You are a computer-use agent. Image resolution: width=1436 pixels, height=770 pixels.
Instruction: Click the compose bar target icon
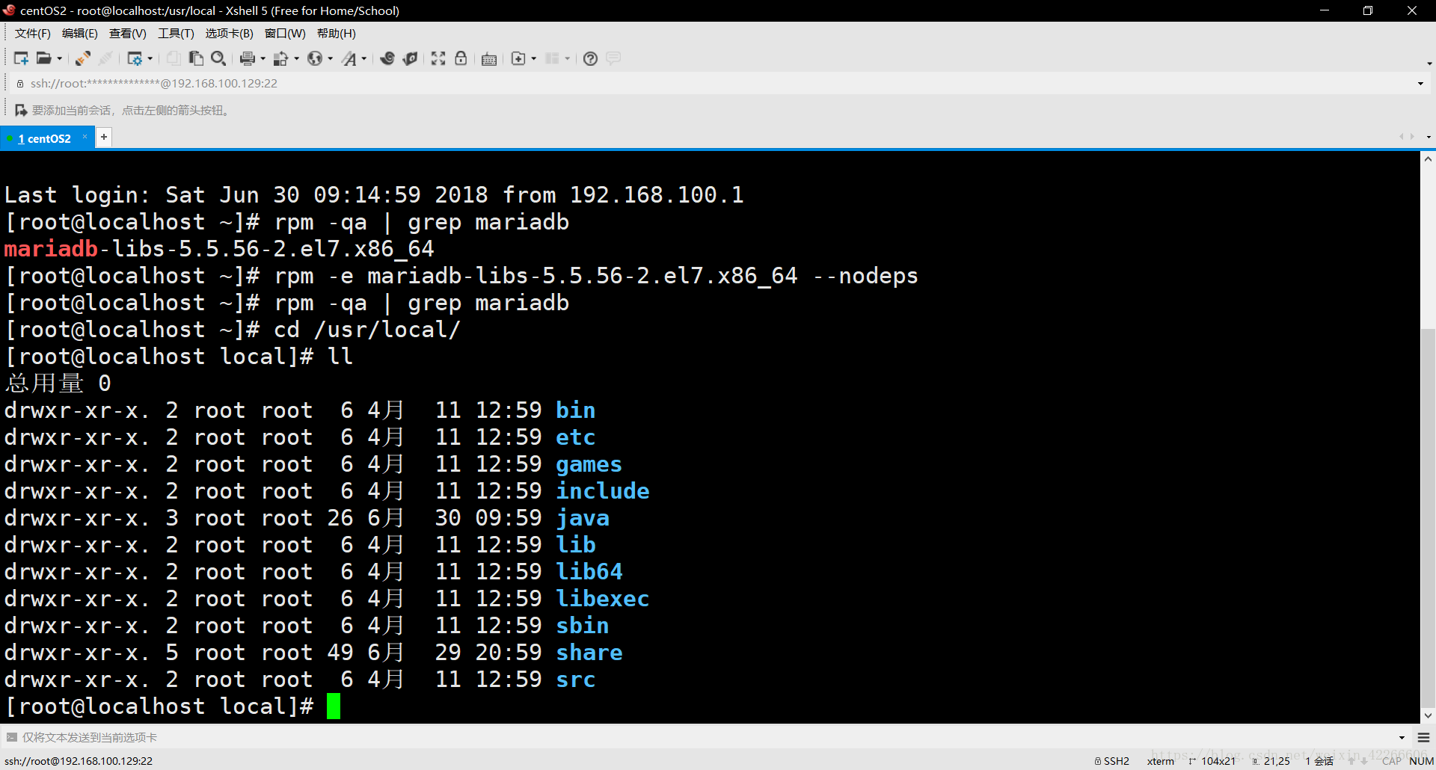11,737
